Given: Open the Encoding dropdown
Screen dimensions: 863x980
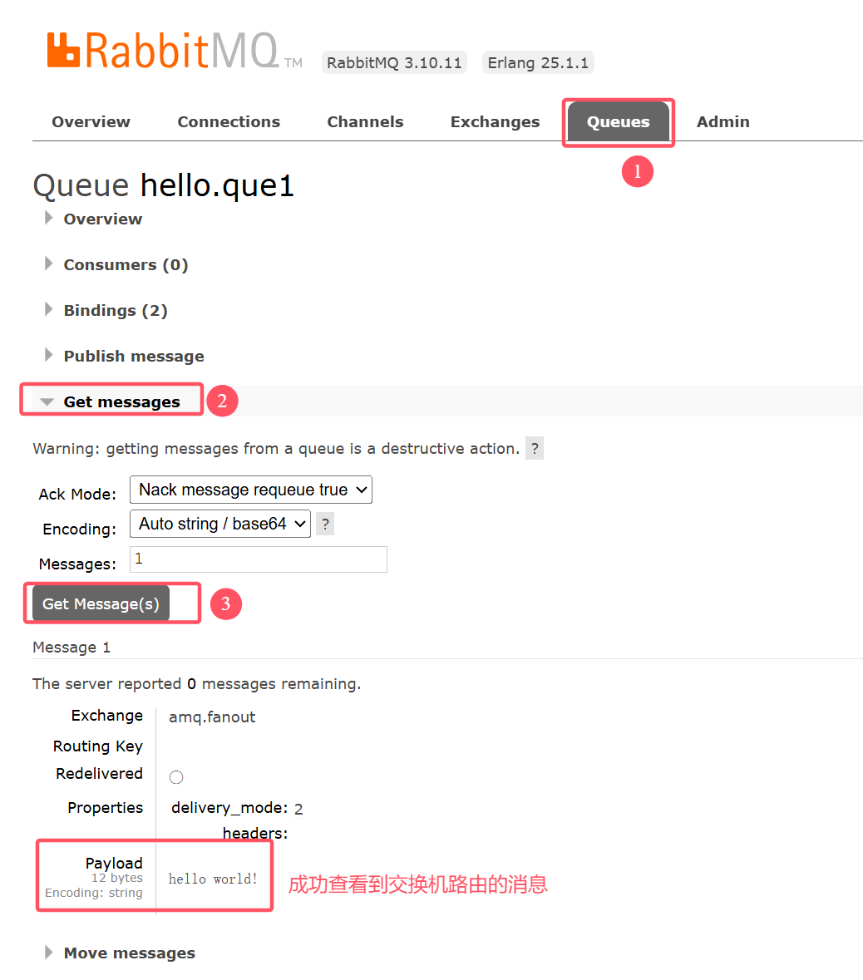Looking at the screenshot, I should (x=220, y=524).
